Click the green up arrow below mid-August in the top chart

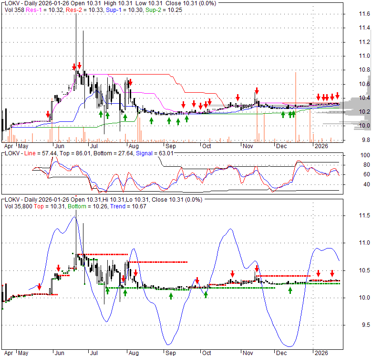coord(151,120)
